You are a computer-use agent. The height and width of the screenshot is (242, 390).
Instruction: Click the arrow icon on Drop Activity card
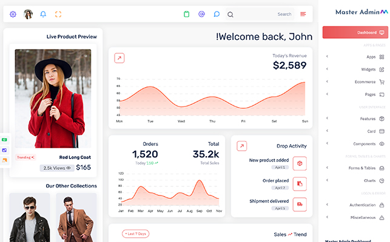pyautogui.click(x=242, y=146)
